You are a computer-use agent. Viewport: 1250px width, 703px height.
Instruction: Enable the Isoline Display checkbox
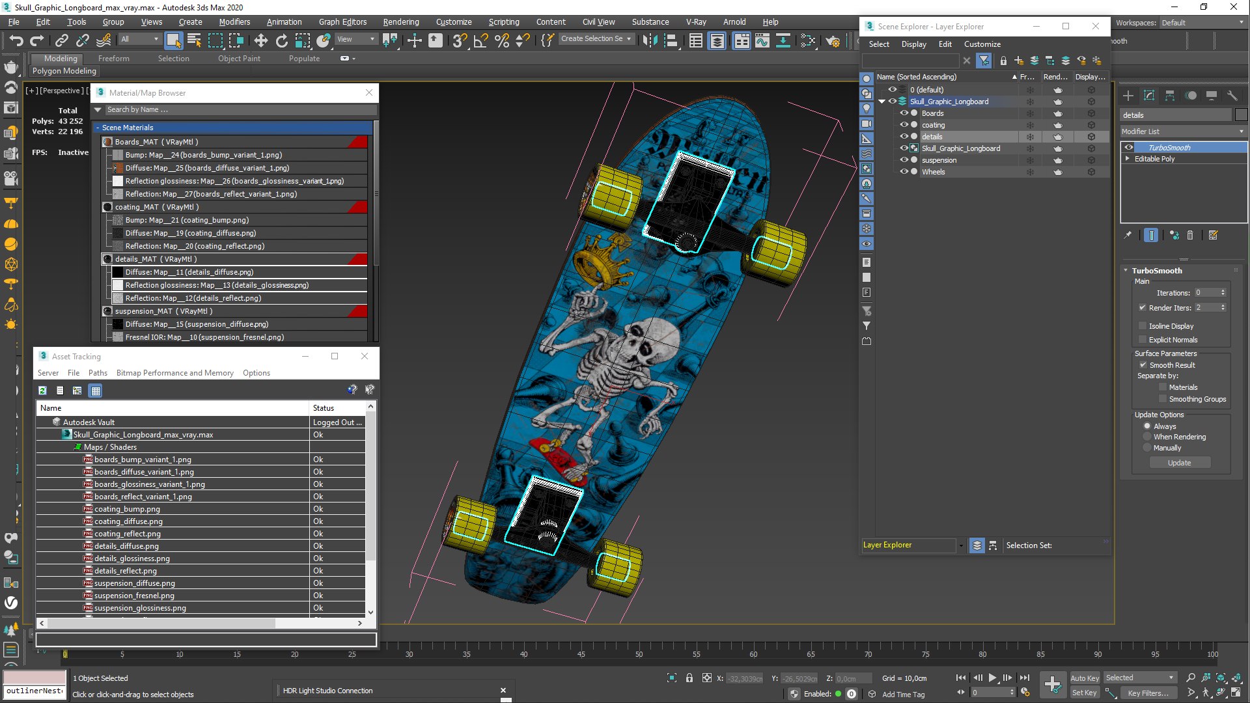(x=1143, y=326)
